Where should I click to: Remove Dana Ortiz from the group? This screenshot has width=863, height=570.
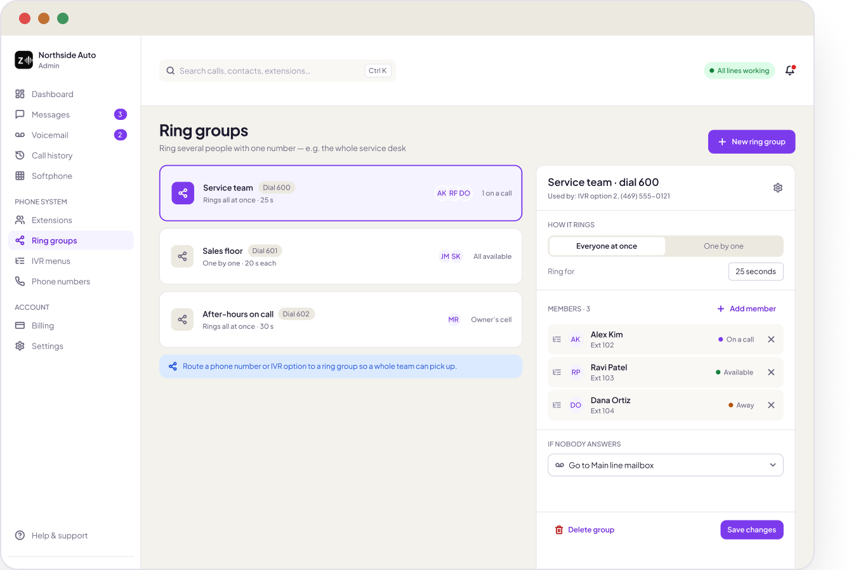[x=771, y=405]
